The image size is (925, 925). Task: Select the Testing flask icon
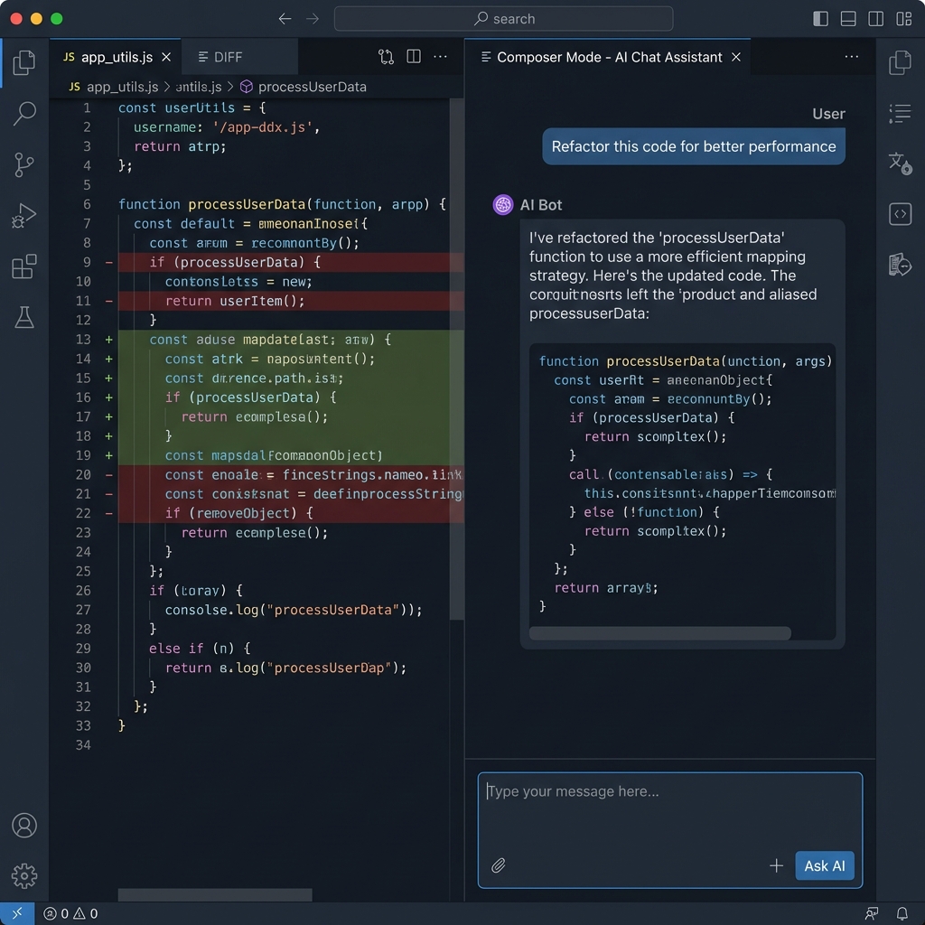pyautogui.click(x=24, y=317)
